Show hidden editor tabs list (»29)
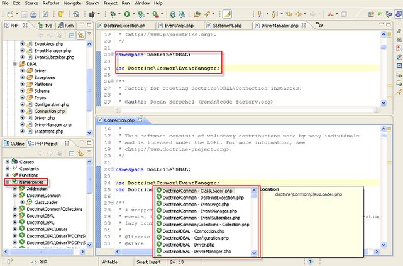The image size is (403, 266). point(319,25)
